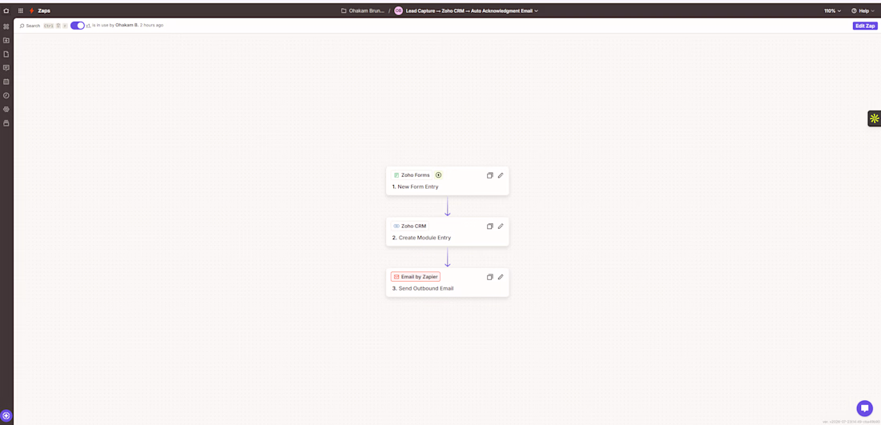
Task: Click the Ohakam B. user name
Action: (127, 26)
